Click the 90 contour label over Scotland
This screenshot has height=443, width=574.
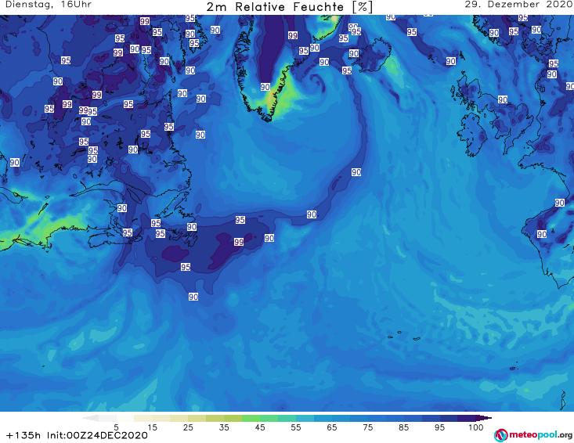coord(503,99)
